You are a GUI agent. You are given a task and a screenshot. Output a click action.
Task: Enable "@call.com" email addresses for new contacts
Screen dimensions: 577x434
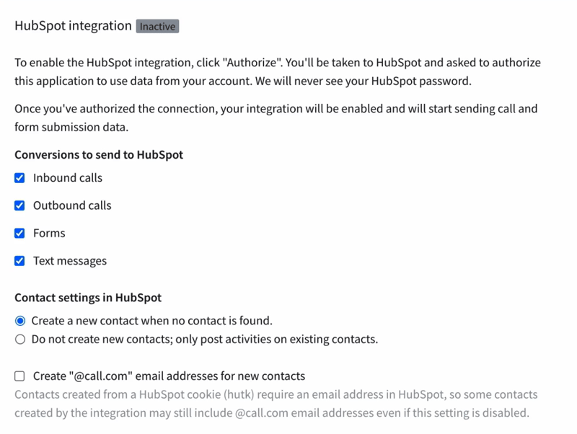pos(19,376)
